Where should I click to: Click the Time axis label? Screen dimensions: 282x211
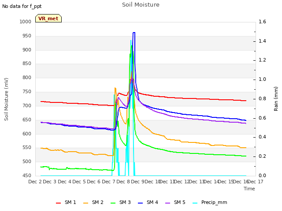pyautogui.click(x=249, y=189)
